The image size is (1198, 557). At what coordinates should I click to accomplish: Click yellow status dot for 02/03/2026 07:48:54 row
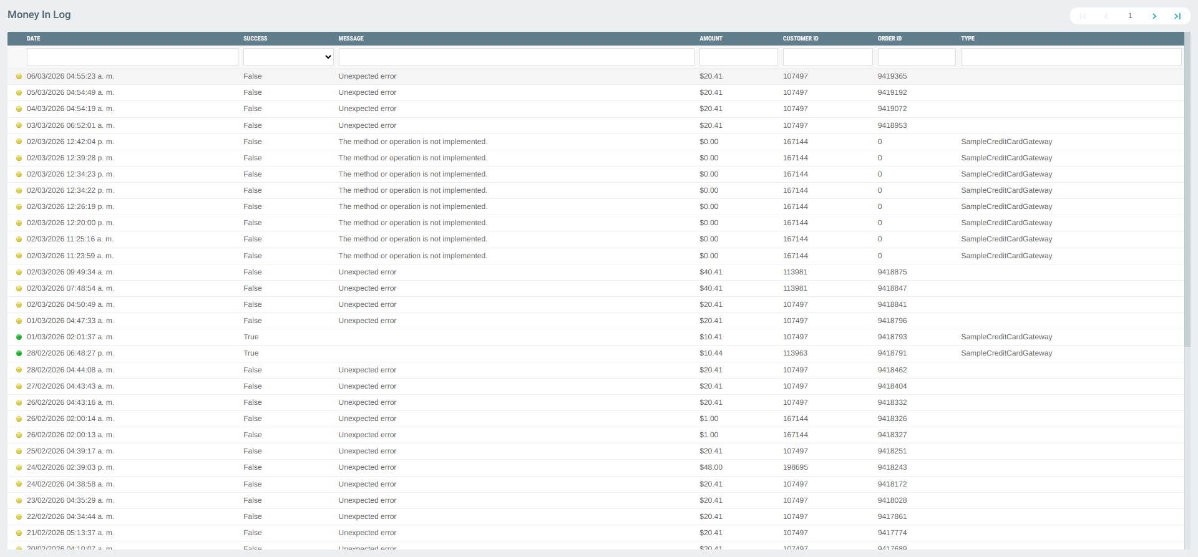click(x=19, y=289)
